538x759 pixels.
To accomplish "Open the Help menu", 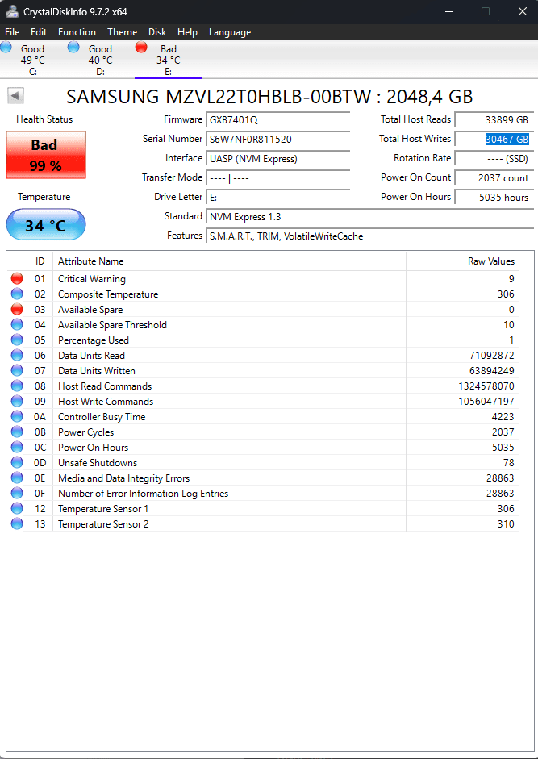I will pyautogui.click(x=187, y=32).
